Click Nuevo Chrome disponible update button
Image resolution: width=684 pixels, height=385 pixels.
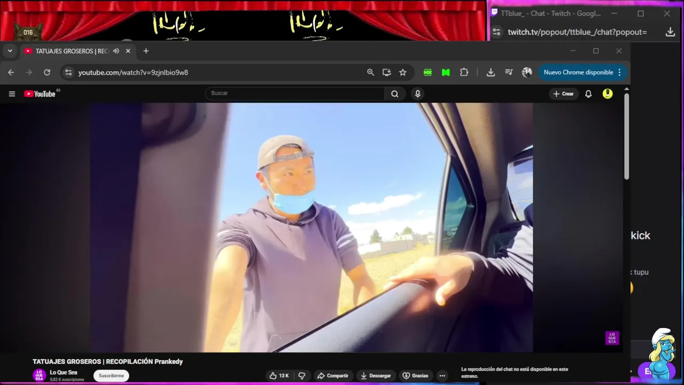pyautogui.click(x=578, y=72)
